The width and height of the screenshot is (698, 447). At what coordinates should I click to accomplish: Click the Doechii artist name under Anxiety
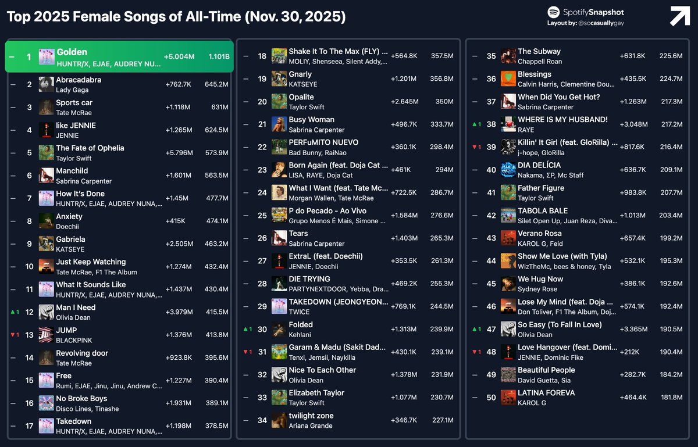click(67, 227)
